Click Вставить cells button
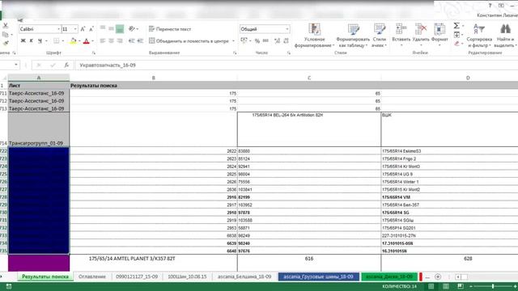This screenshot has height=291, width=518. click(401, 33)
